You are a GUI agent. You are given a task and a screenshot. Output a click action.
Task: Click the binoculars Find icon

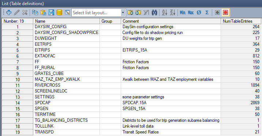(x=154, y=12)
